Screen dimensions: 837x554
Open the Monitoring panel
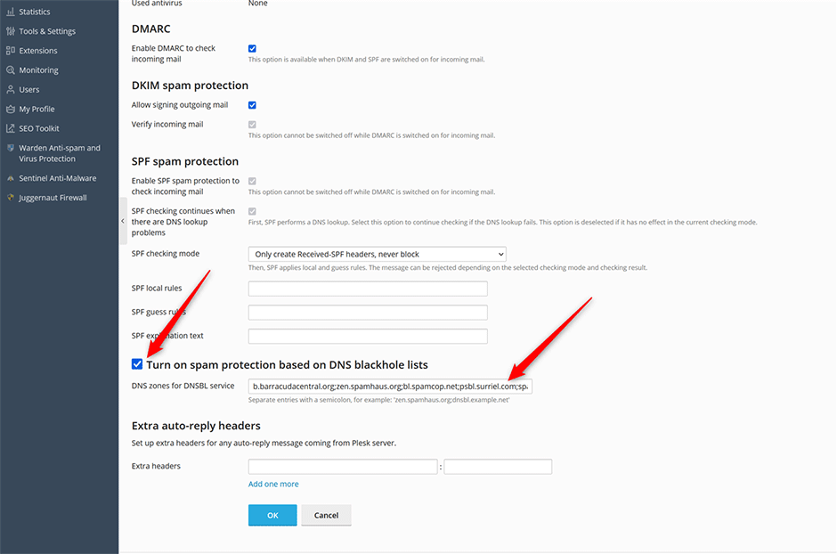point(41,69)
